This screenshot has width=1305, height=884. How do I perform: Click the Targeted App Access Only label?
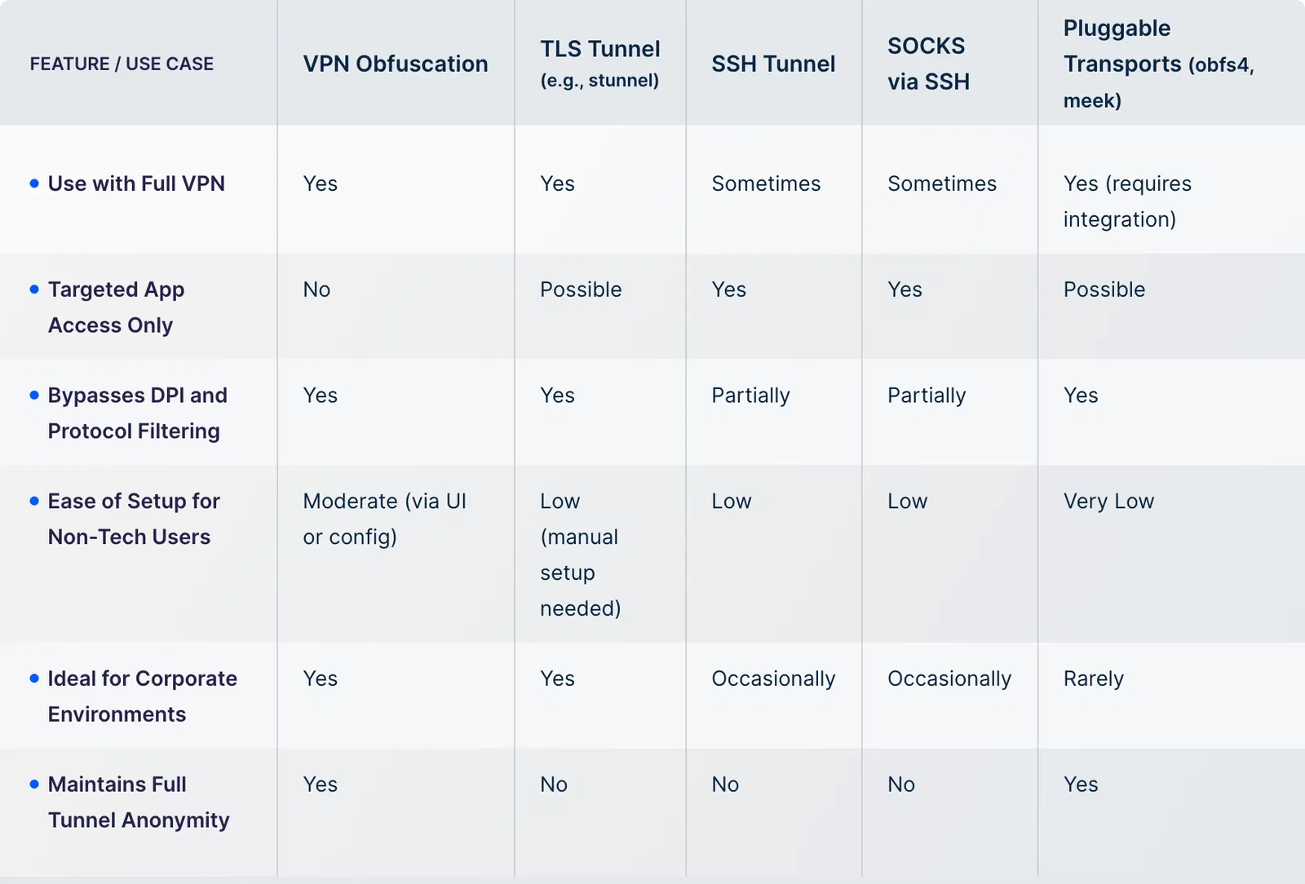point(116,307)
